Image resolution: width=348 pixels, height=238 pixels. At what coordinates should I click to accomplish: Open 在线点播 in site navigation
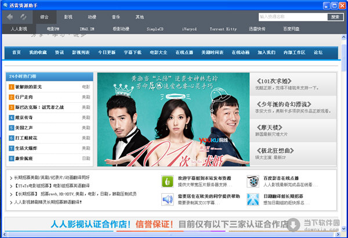tap(184, 52)
